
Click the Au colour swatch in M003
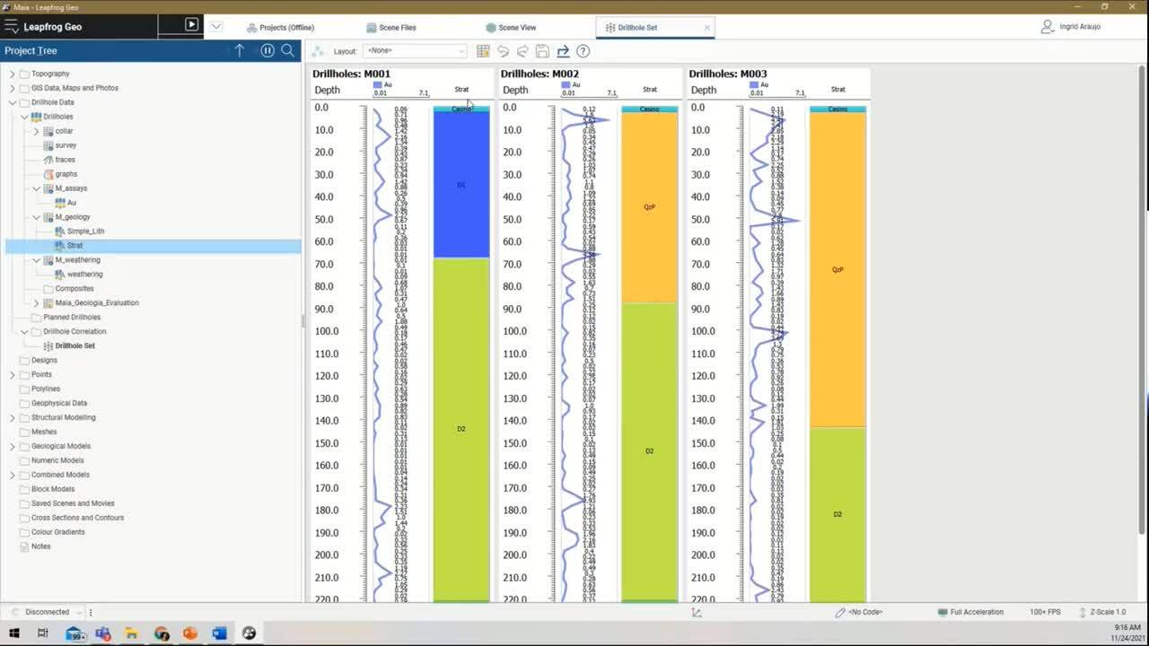coord(754,84)
